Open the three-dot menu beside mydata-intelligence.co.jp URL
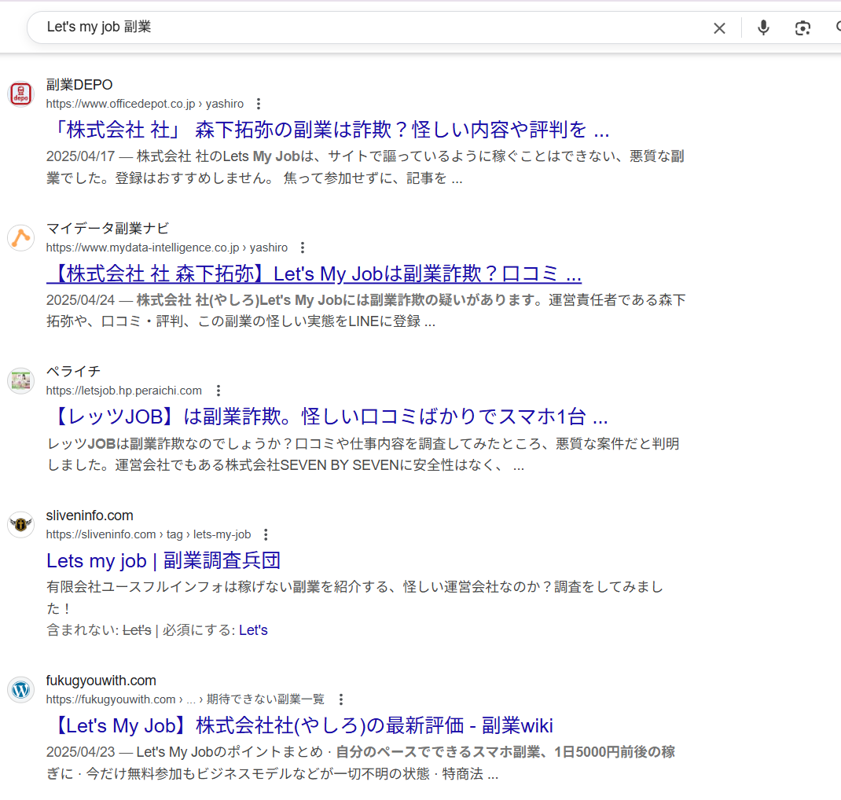The width and height of the screenshot is (841, 800). click(x=303, y=248)
